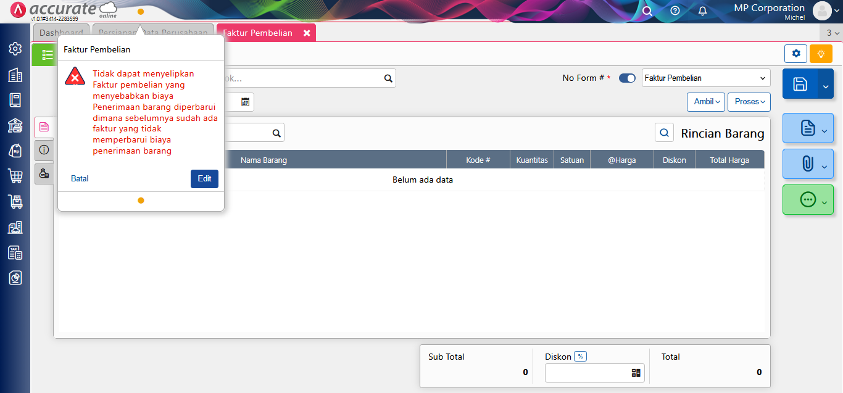Image resolution: width=843 pixels, height=393 pixels.
Task: Select the Faktur Pembelian tab
Action: tap(258, 33)
